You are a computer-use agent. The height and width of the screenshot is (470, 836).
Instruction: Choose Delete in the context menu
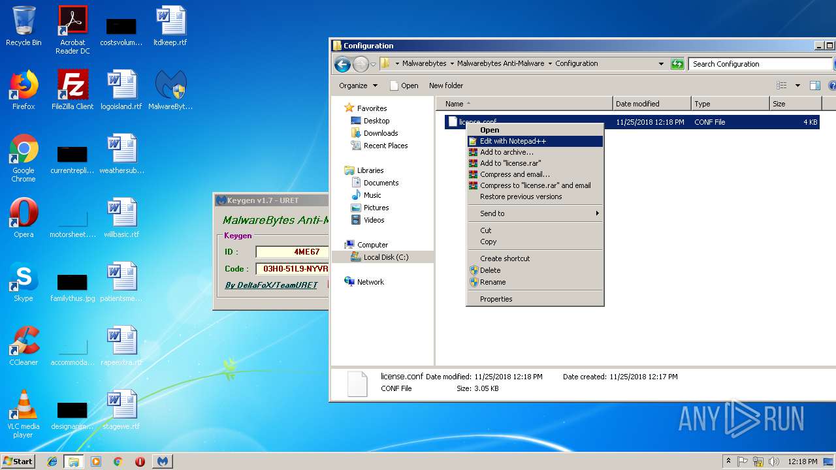click(x=535, y=270)
